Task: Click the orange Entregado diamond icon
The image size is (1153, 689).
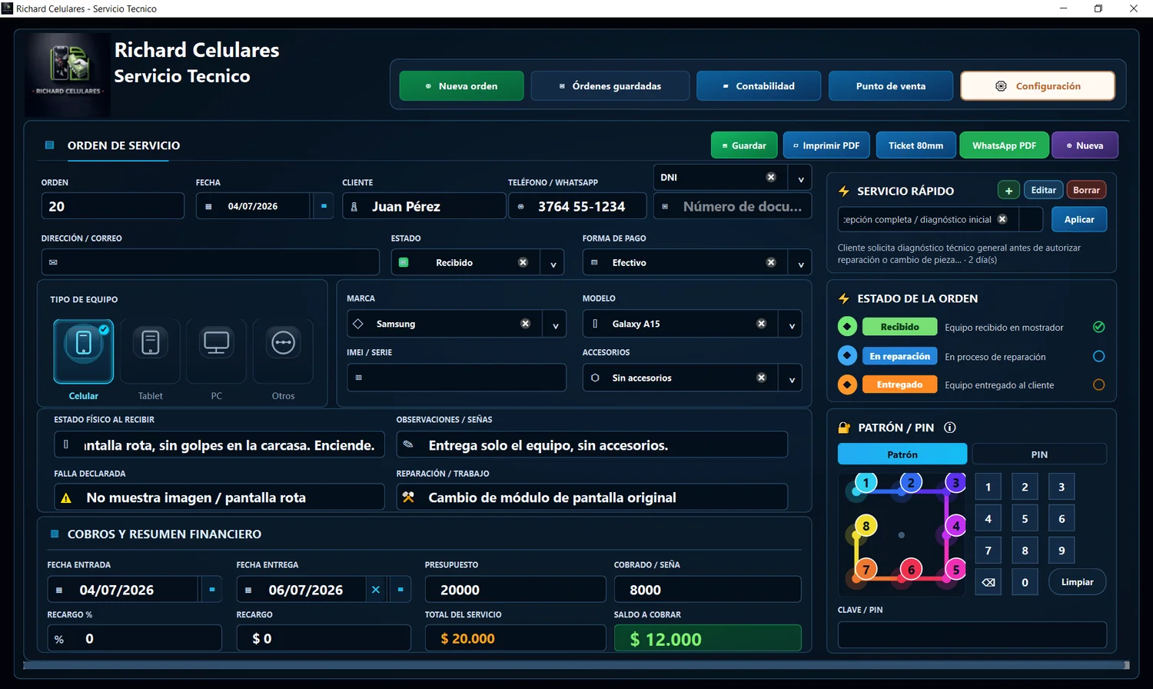Action: pos(847,384)
